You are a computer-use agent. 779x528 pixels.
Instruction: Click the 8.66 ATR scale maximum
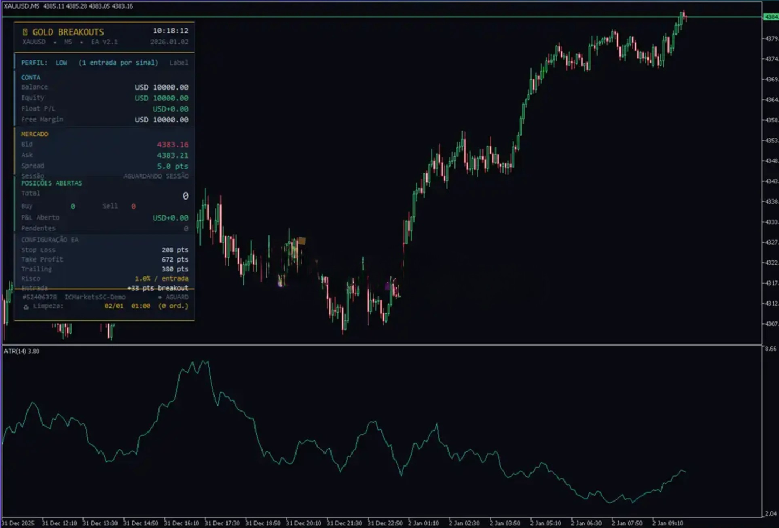(x=770, y=349)
